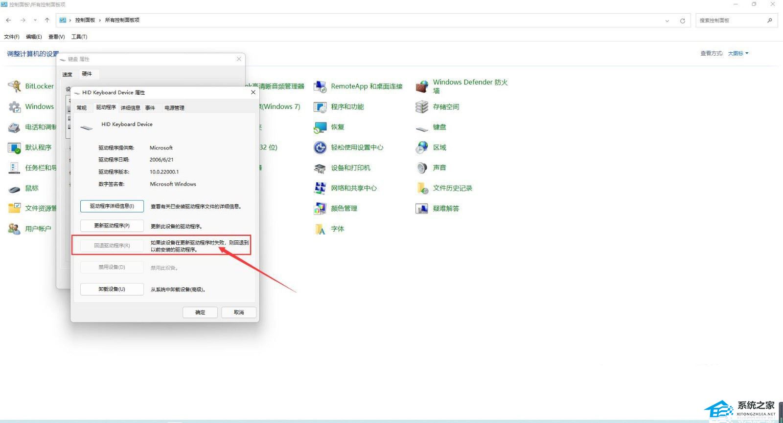Open 文件资源管理器选项 folder icon
Image resolution: width=783 pixels, height=423 pixels.
[15, 209]
